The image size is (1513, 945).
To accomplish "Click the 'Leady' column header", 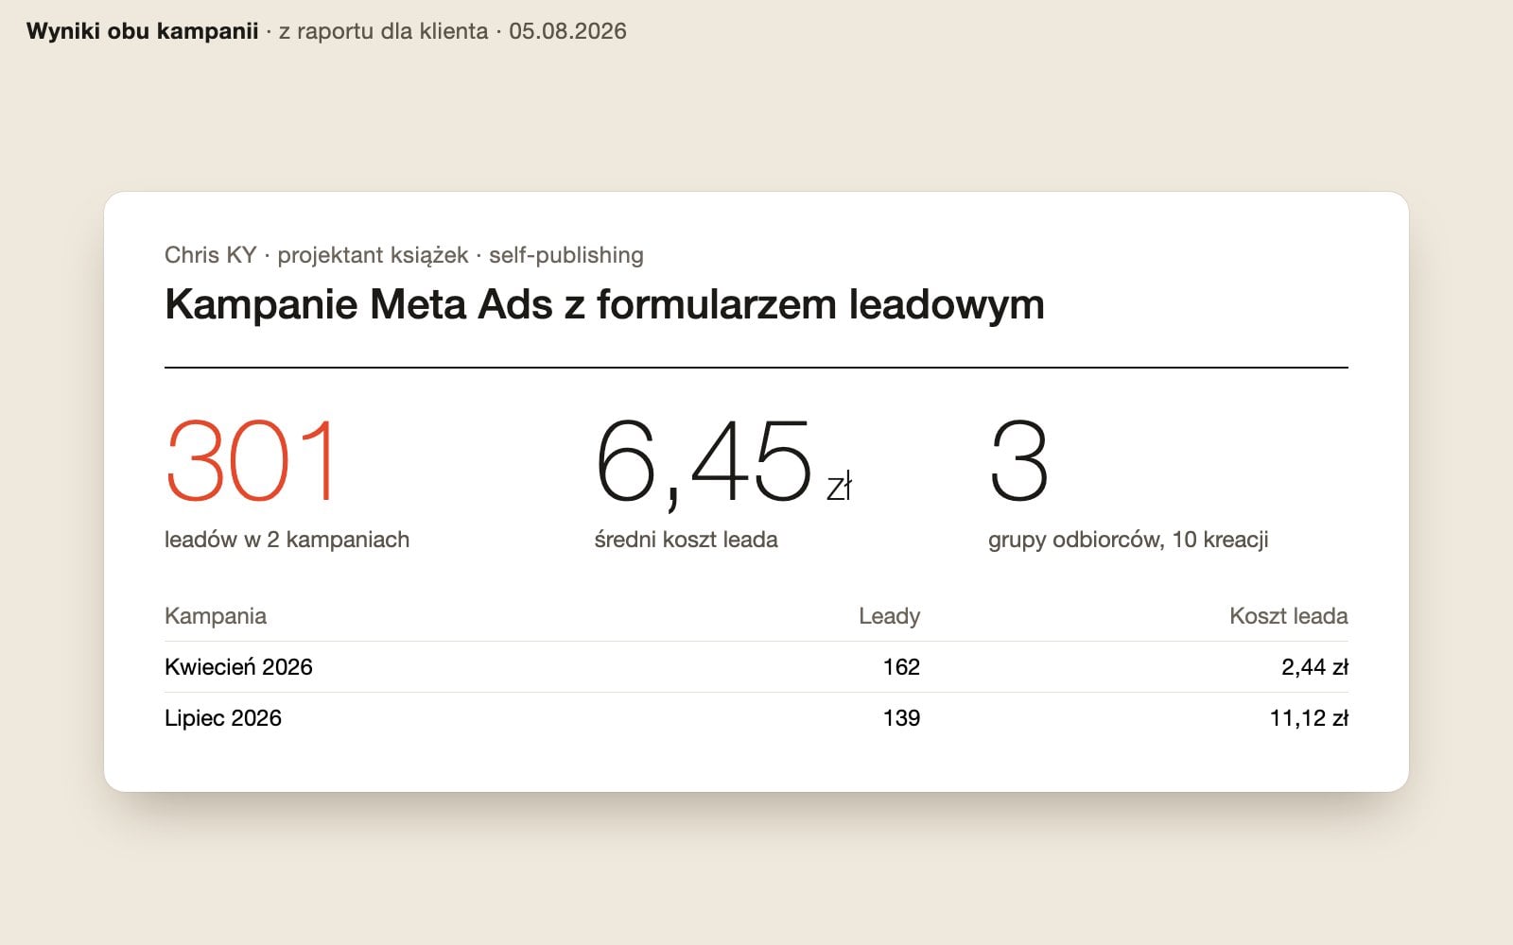I will (889, 616).
